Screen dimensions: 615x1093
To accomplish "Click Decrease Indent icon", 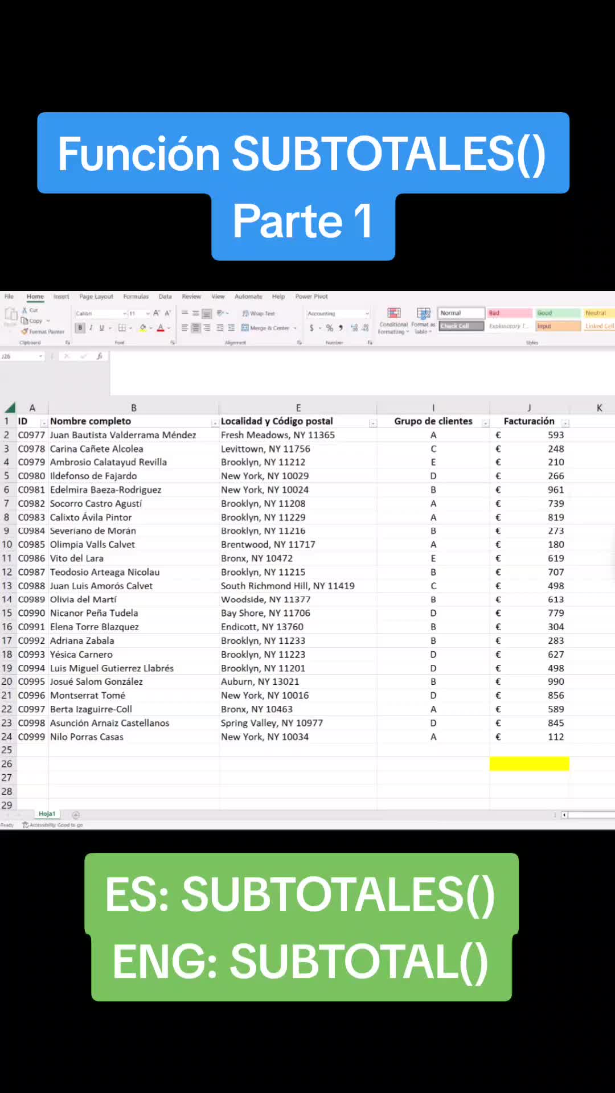I will [x=220, y=328].
